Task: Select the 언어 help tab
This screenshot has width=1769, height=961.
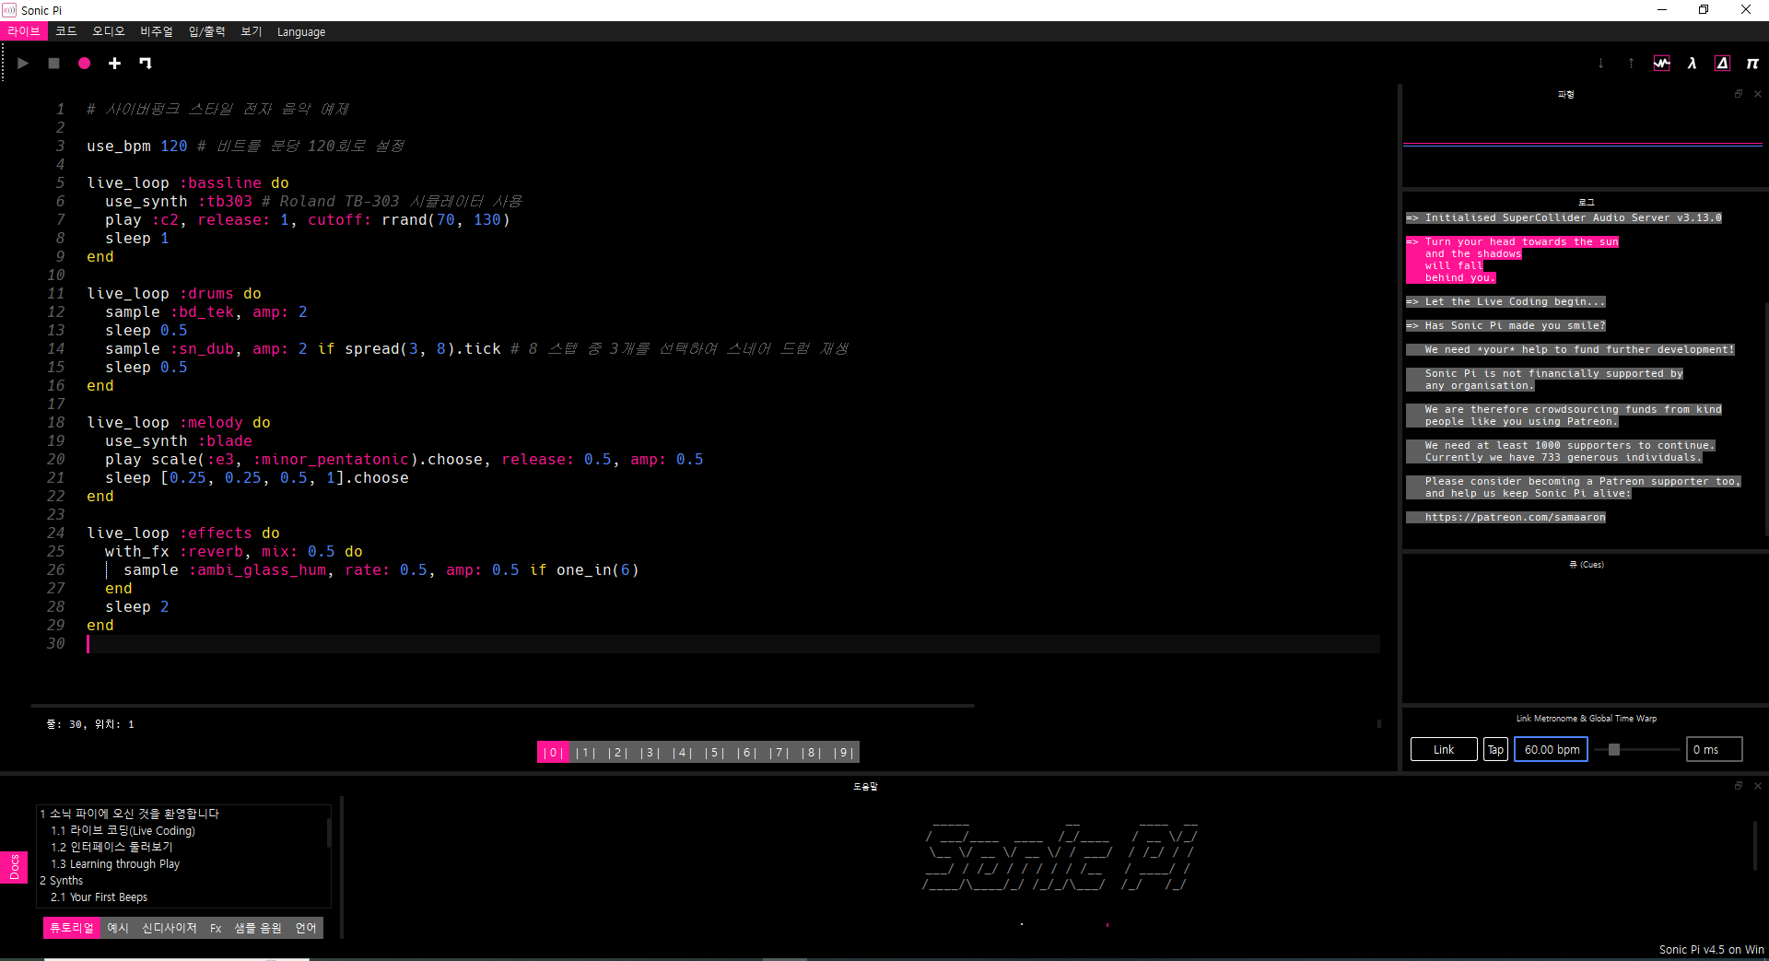Action: coord(306,928)
